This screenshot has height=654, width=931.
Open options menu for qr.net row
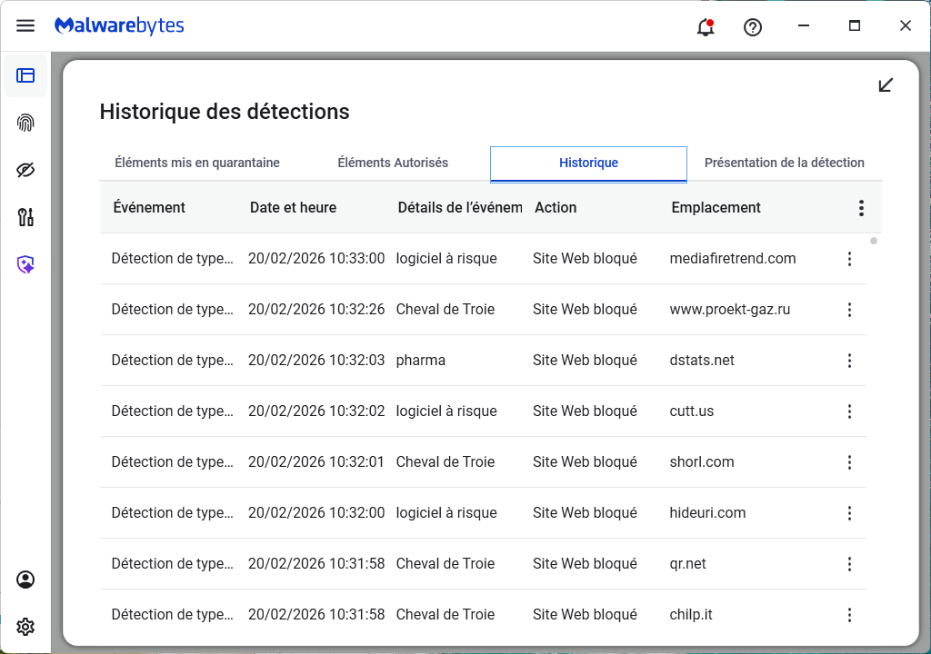tap(849, 564)
